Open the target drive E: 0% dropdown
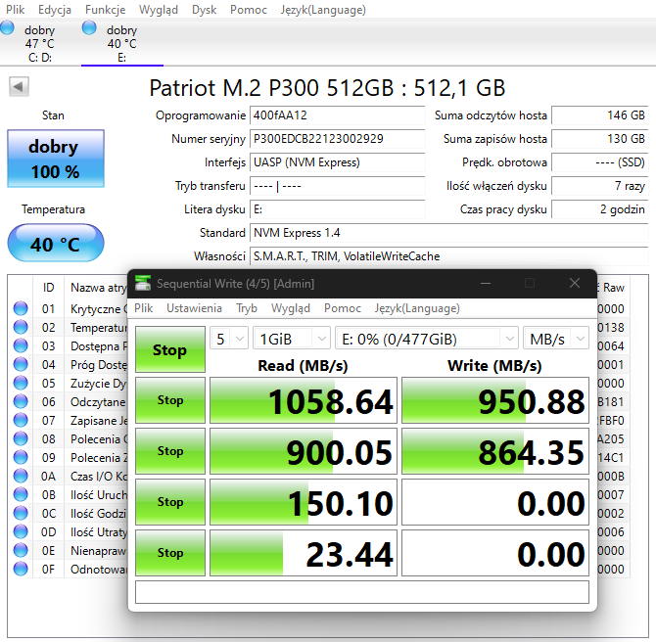 pos(426,339)
